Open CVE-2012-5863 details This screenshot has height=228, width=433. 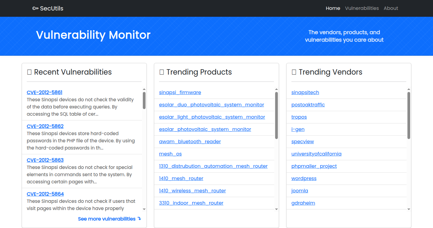click(x=45, y=160)
